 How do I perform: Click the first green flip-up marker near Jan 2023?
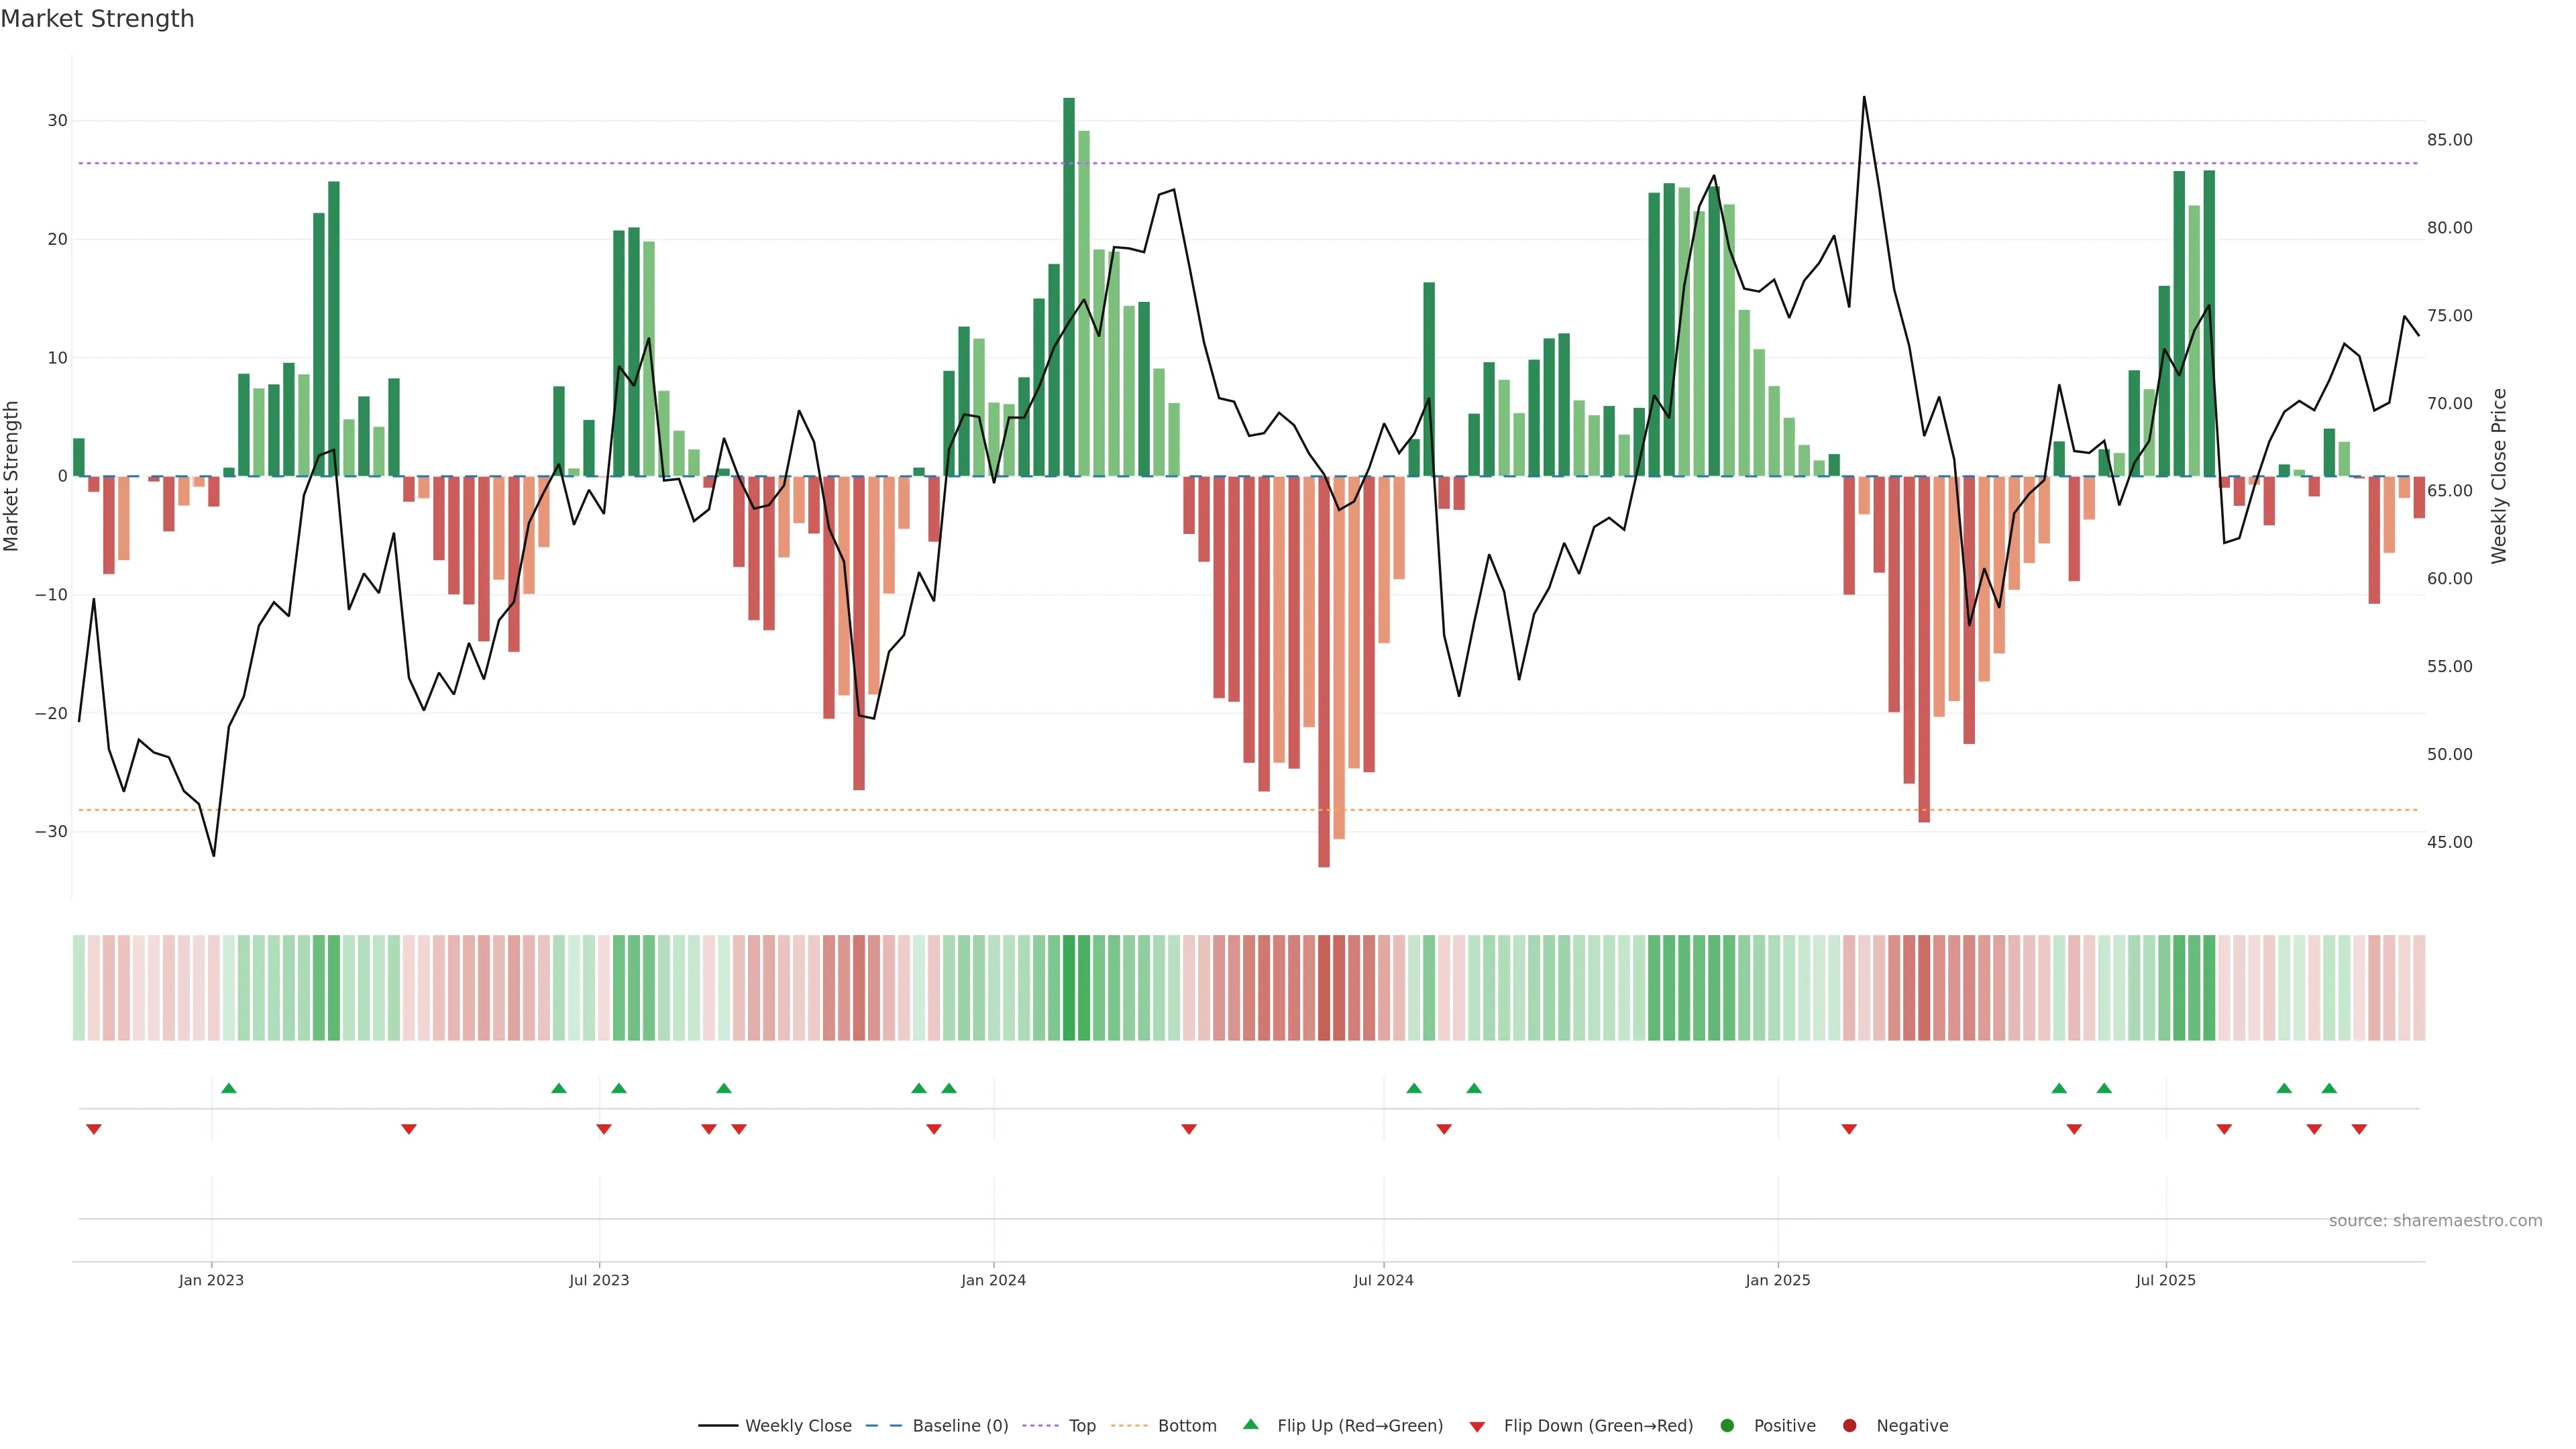[229, 1088]
